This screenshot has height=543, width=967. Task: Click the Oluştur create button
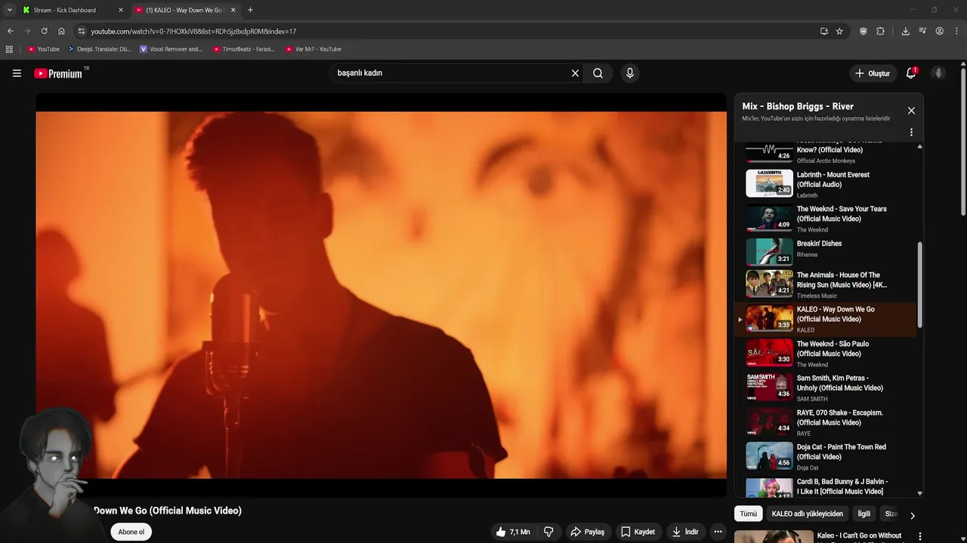pos(872,73)
